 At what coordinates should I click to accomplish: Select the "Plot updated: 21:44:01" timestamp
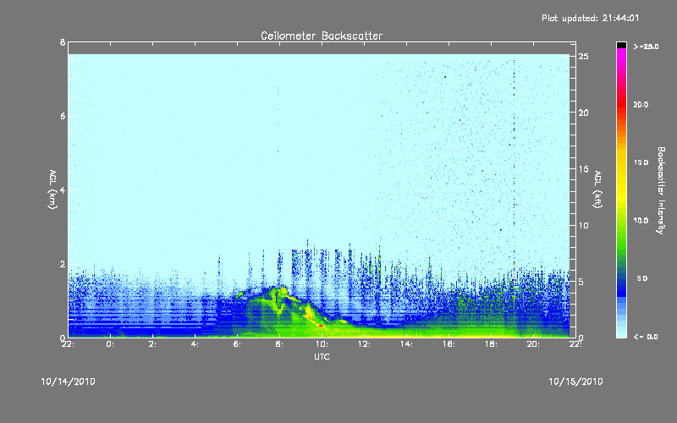point(590,18)
